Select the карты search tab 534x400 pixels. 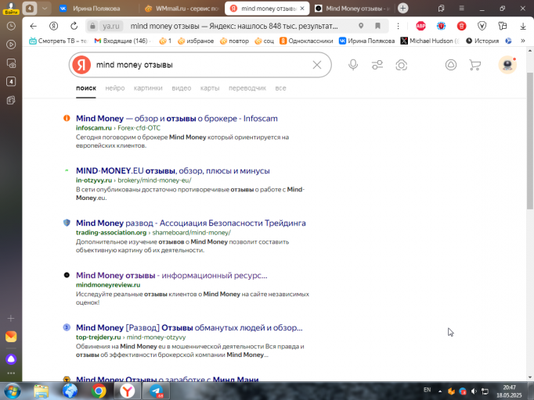[210, 88]
